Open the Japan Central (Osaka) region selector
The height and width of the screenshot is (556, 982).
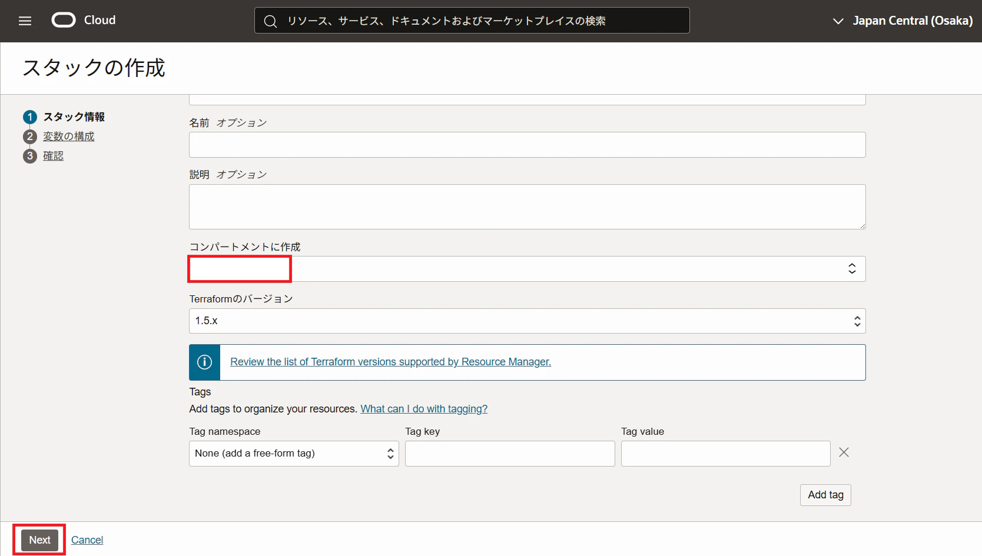[903, 21]
